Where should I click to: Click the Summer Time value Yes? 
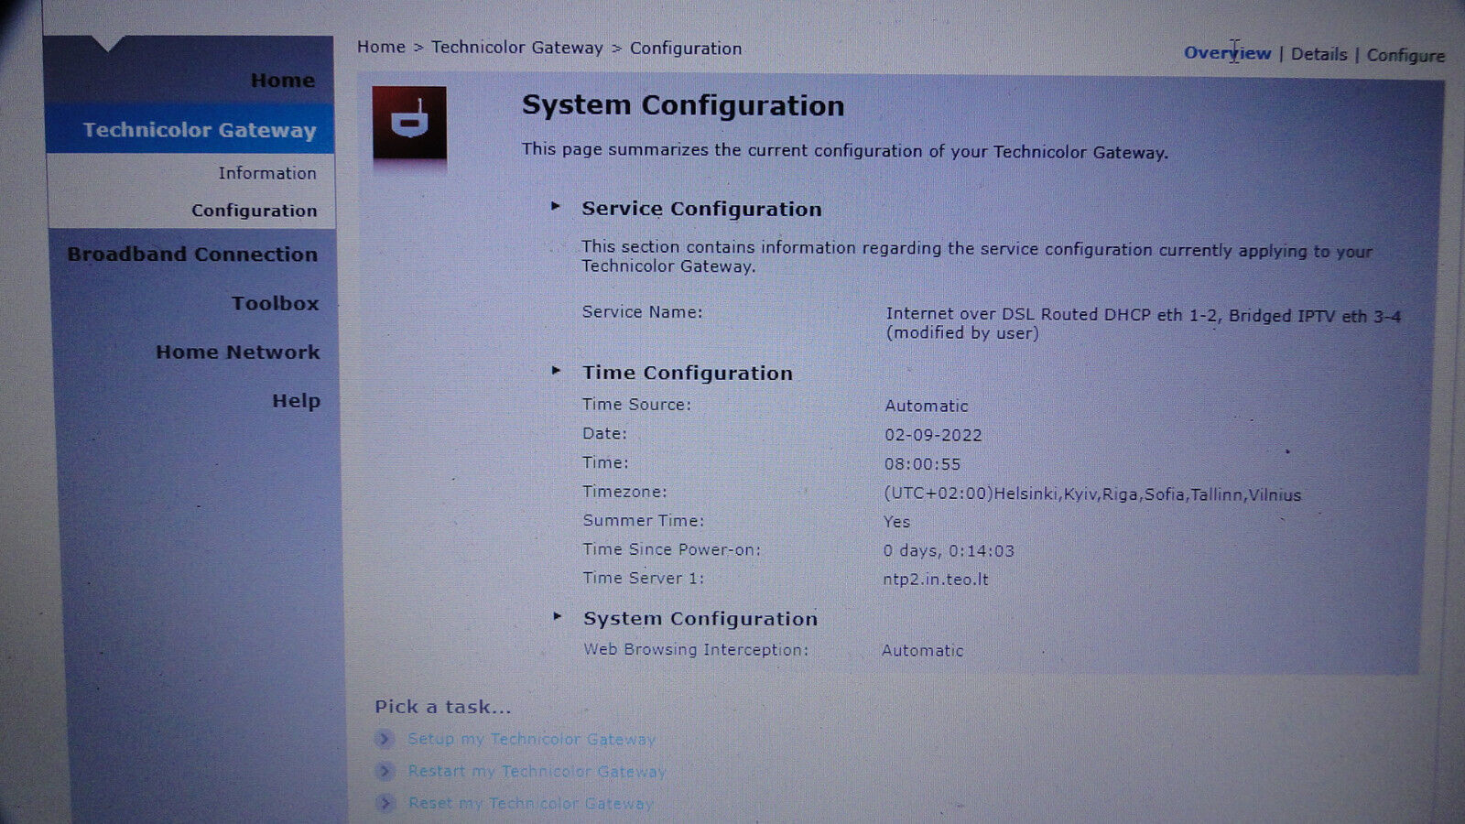(x=897, y=522)
